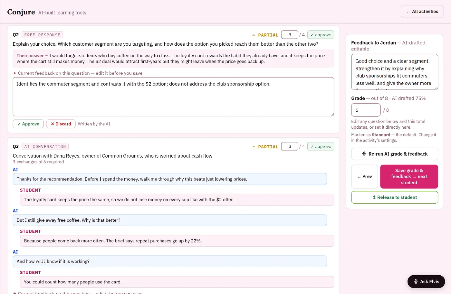Screen dimensions: 451x294
Task: Click the Q2 approve score button
Action: coord(321,35)
